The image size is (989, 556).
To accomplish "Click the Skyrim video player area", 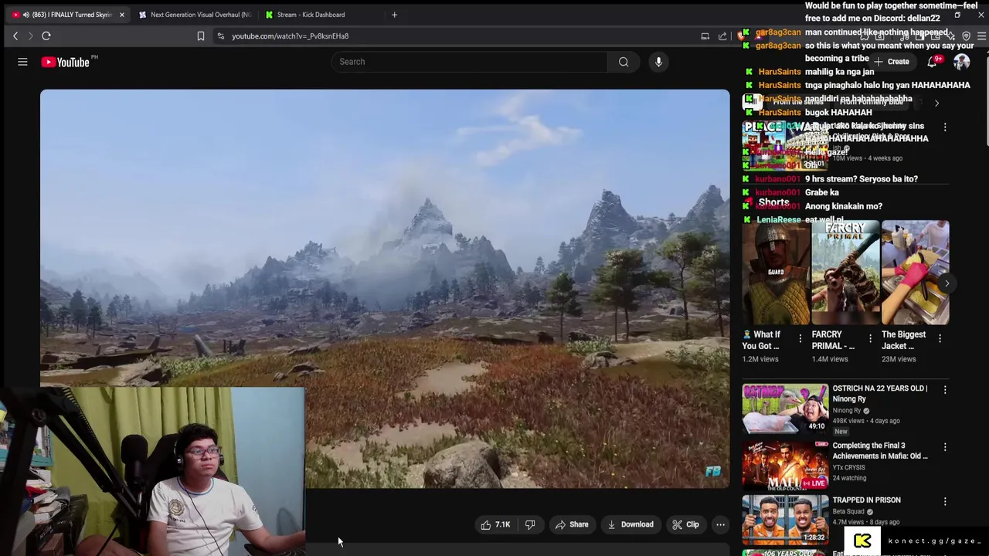I will point(385,288).
